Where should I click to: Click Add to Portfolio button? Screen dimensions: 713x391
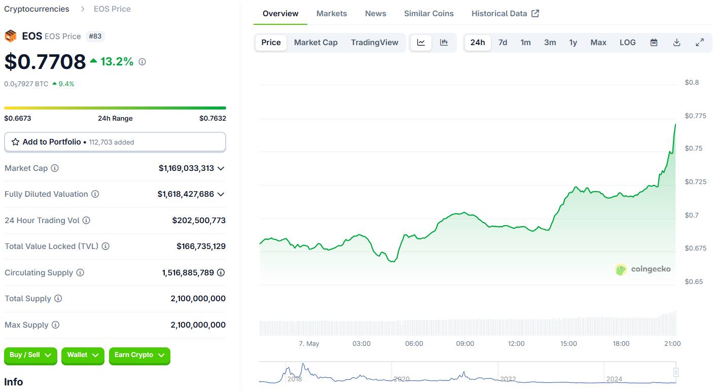[x=115, y=142]
